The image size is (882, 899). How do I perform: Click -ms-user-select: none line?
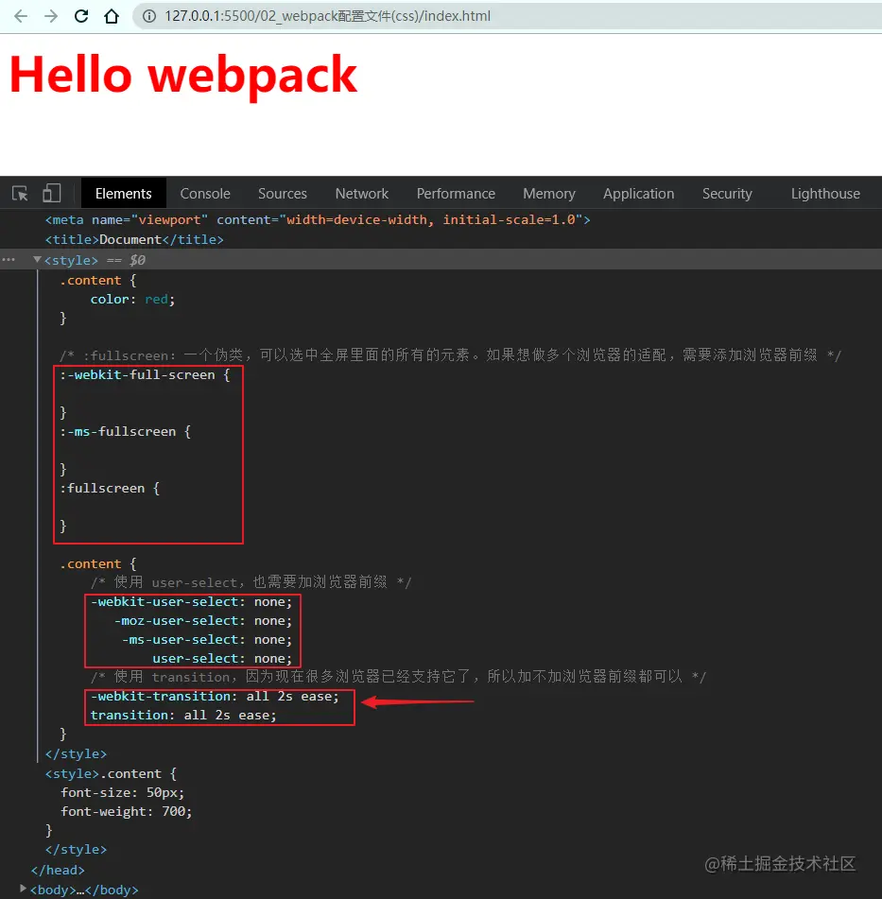(207, 640)
